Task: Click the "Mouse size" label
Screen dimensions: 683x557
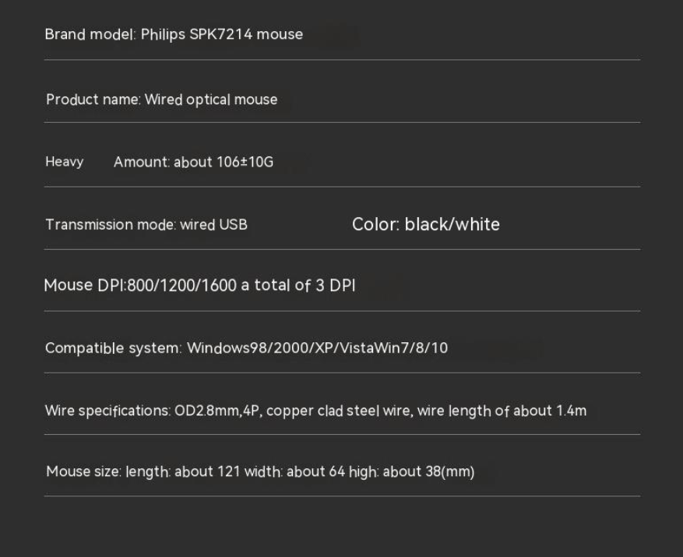Action: point(83,471)
